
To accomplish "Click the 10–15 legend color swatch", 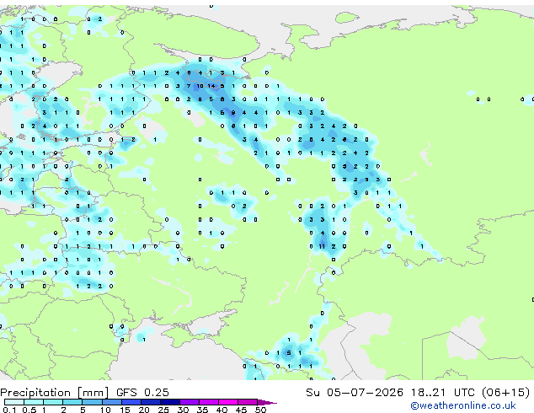I will click(x=112, y=402).
